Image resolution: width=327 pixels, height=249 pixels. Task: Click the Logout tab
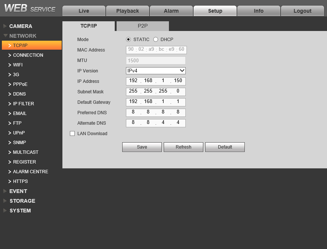pyautogui.click(x=302, y=11)
